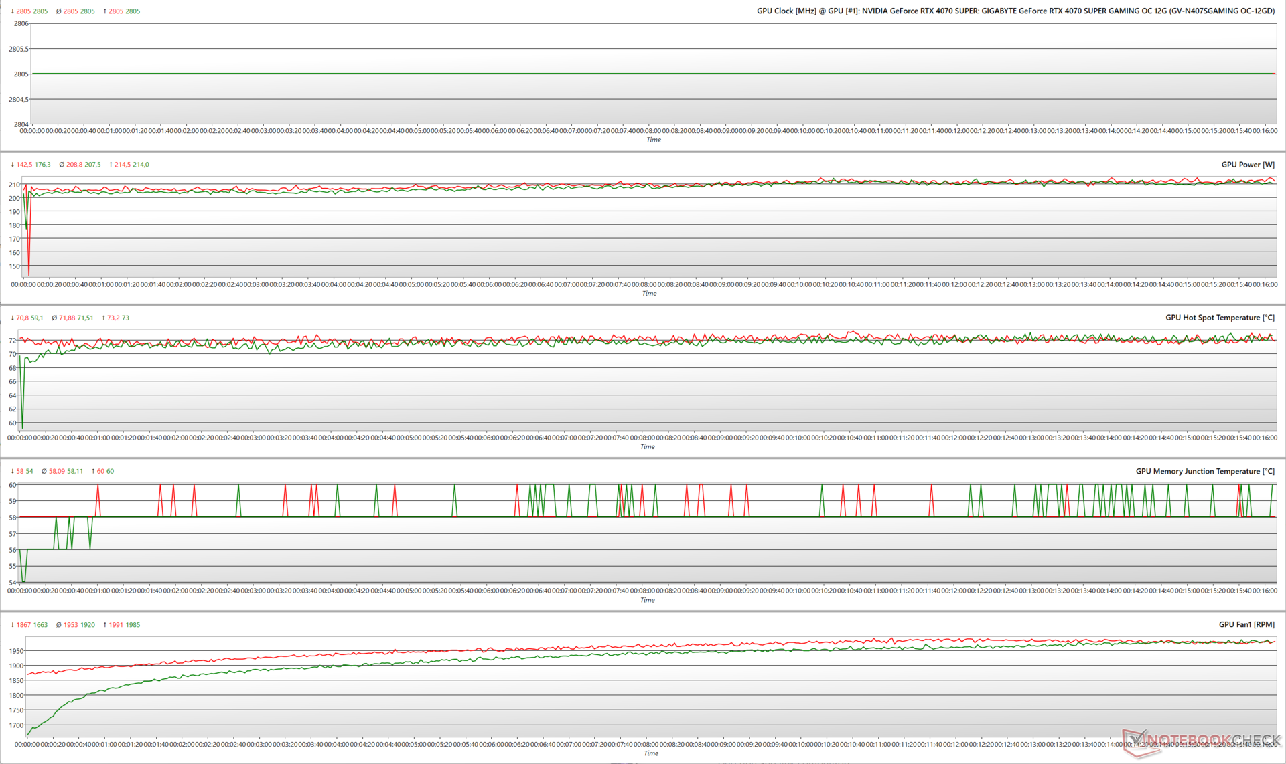Select the minimum value 70,8 in Hot Spot stats
Image resolution: width=1286 pixels, height=764 pixels.
pos(22,318)
